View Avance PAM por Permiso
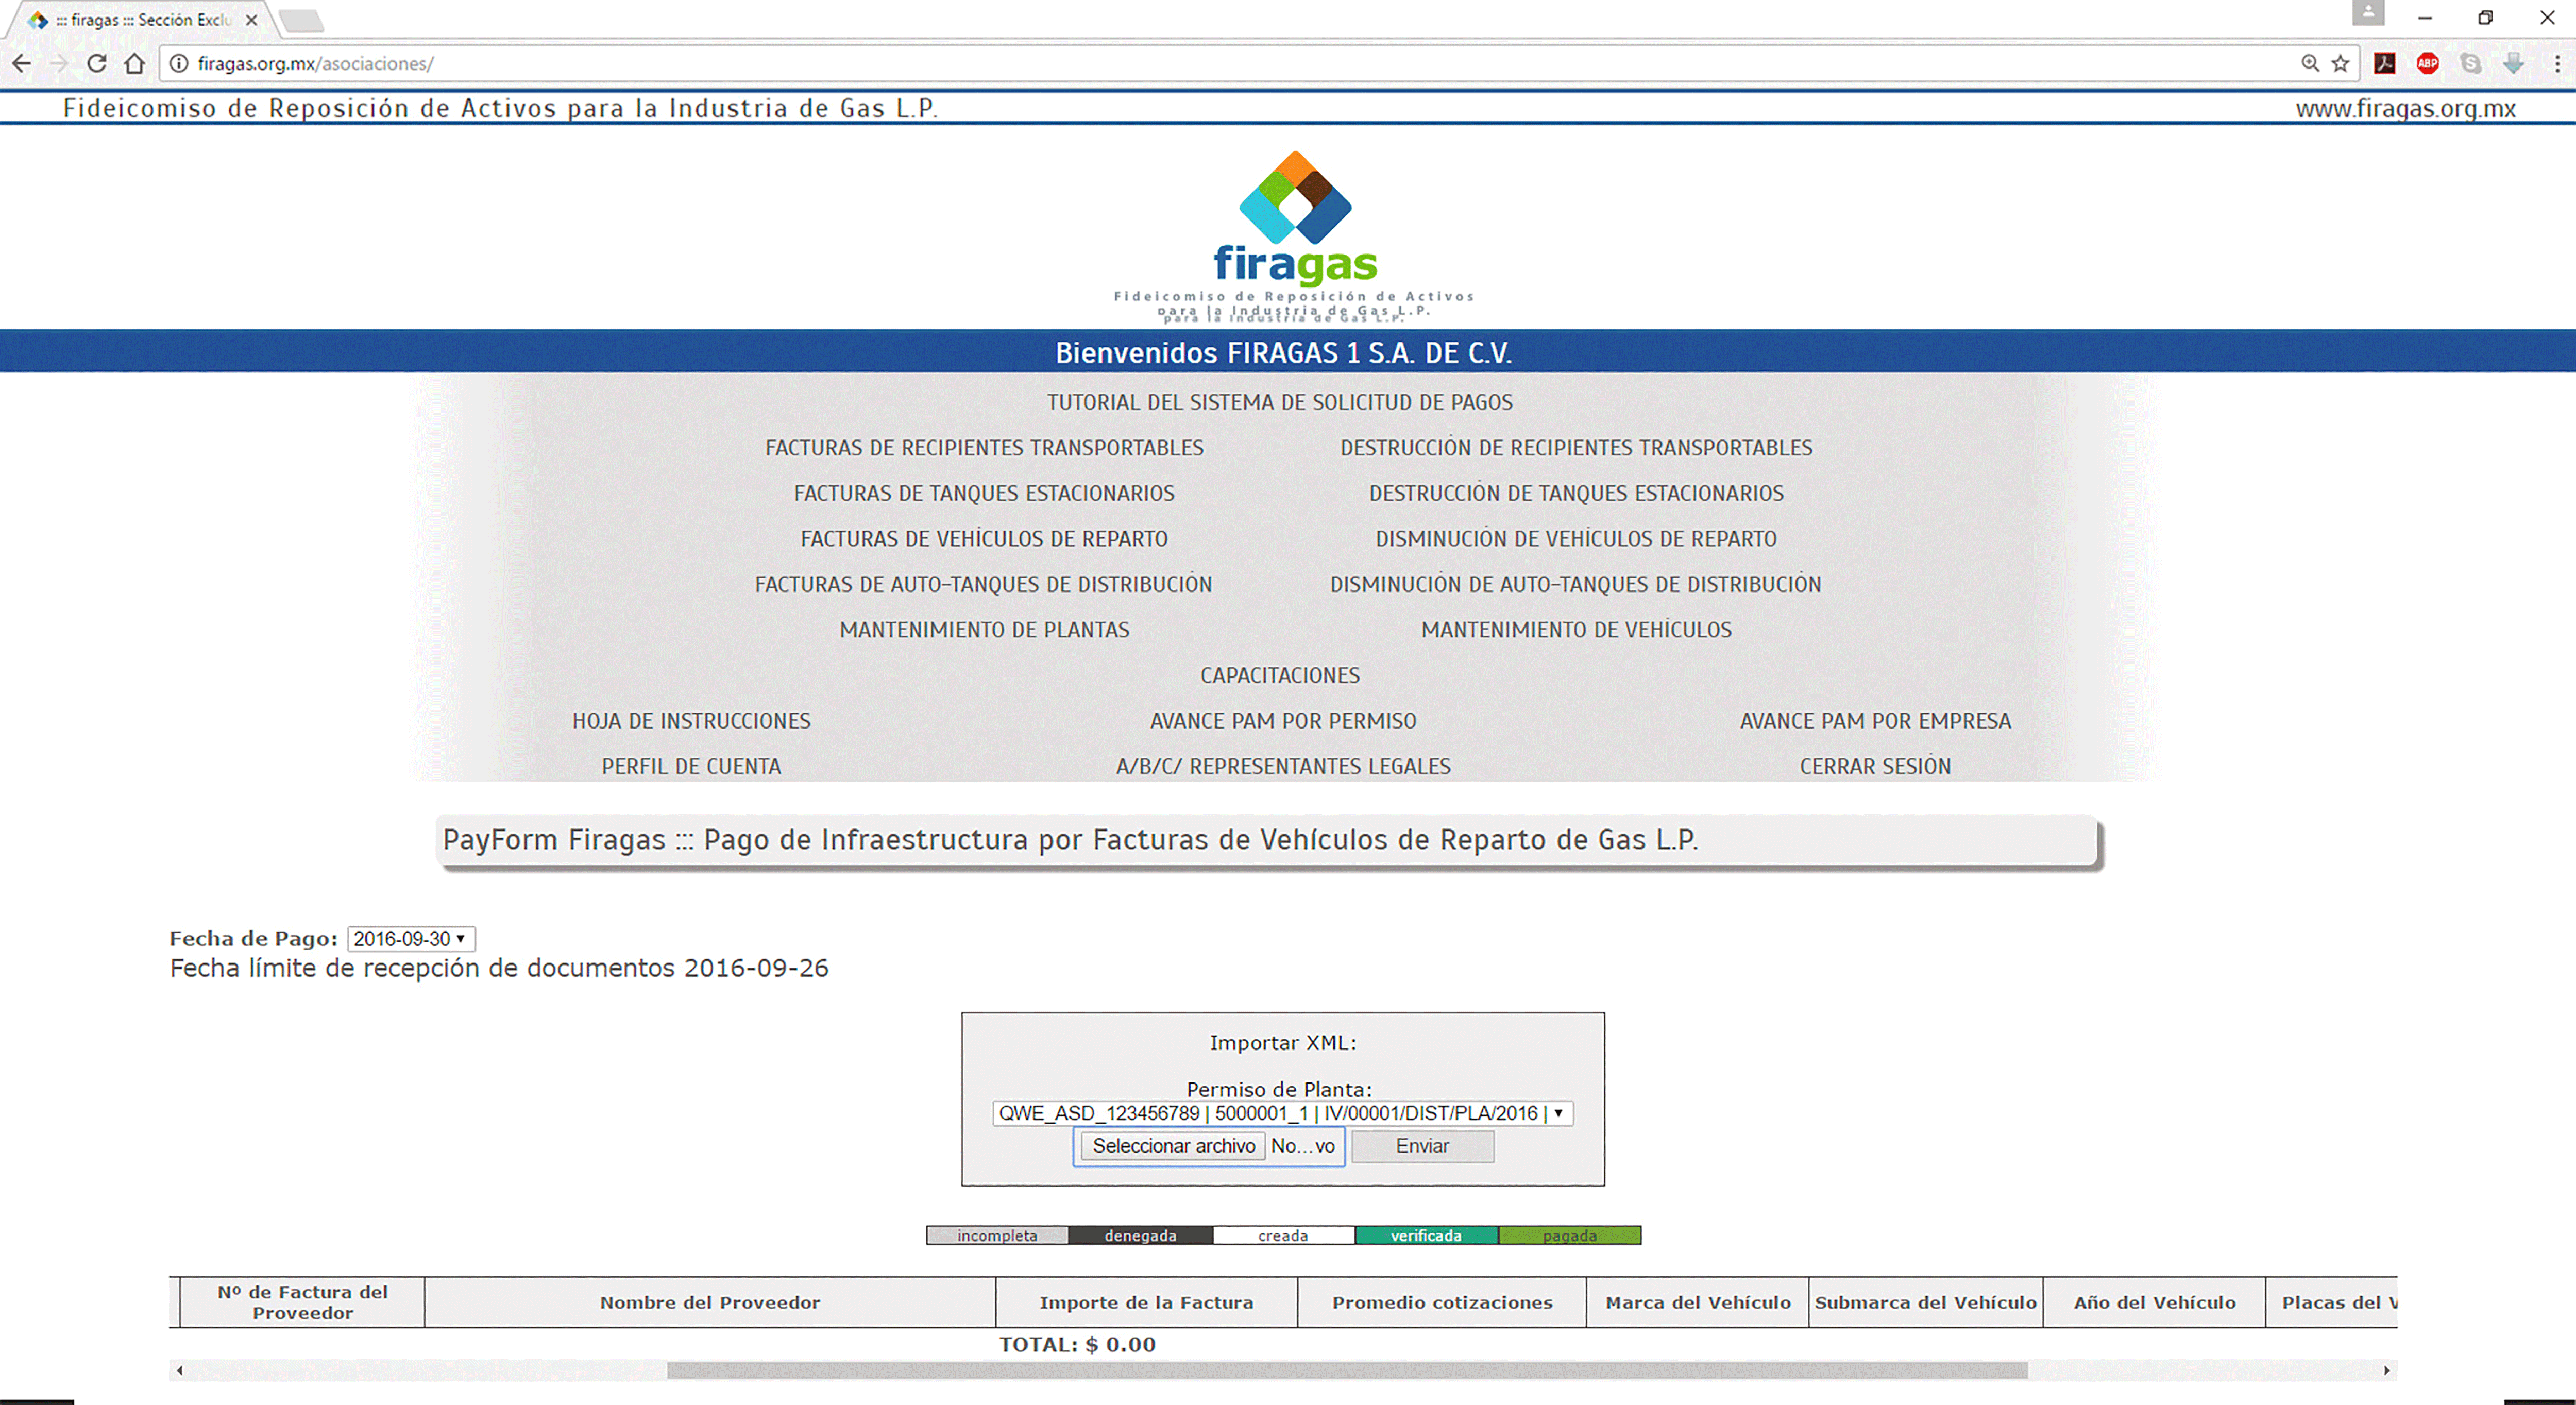This screenshot has width=2576, height=1405. [1283, 721]
